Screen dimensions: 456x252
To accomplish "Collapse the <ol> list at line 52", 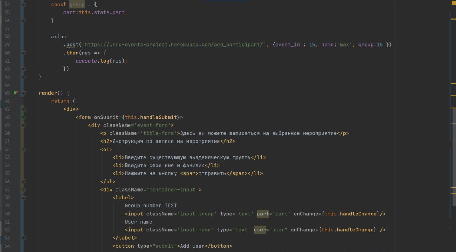I will point(24,149).
